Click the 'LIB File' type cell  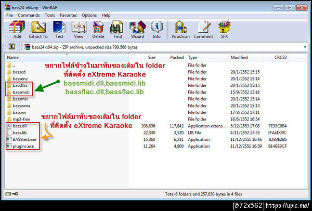point(194,133)
